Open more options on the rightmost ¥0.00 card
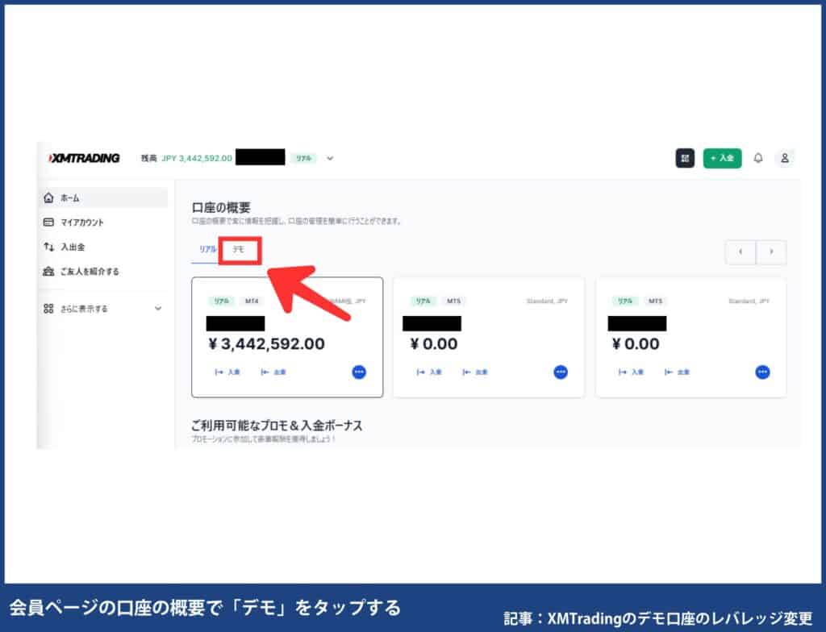The image size is (826, 632). (x=762, y=372)
